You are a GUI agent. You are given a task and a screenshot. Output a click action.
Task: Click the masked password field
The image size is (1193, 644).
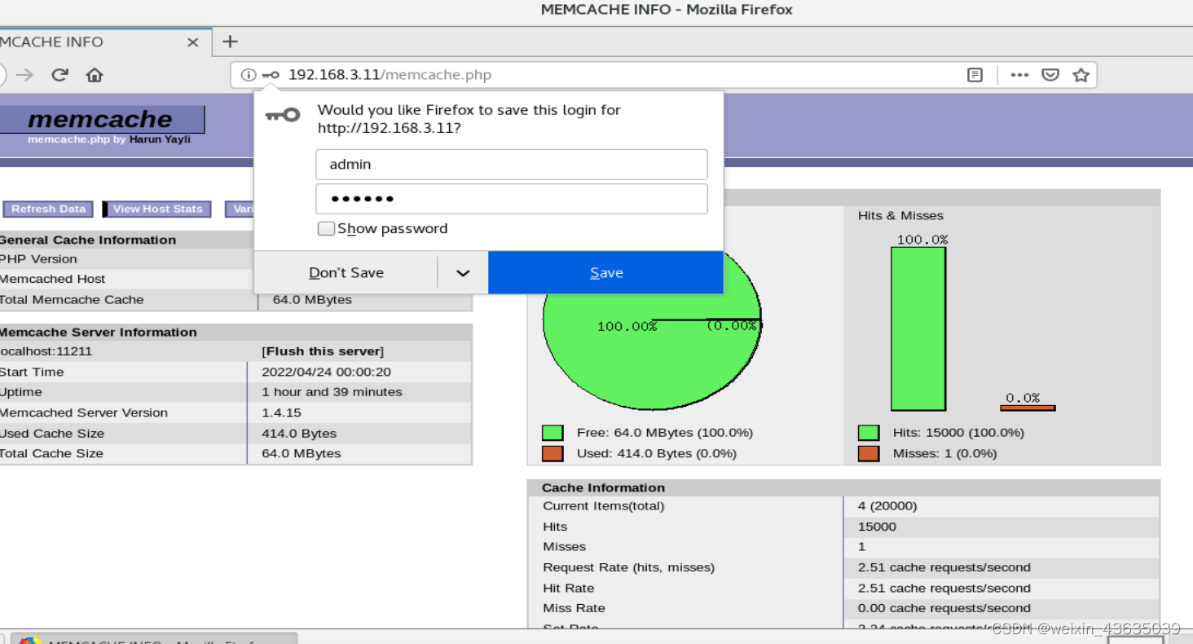point(511,199)
